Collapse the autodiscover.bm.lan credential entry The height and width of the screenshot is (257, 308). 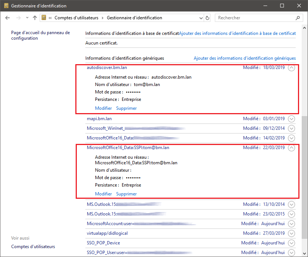[x=291, y=67]
